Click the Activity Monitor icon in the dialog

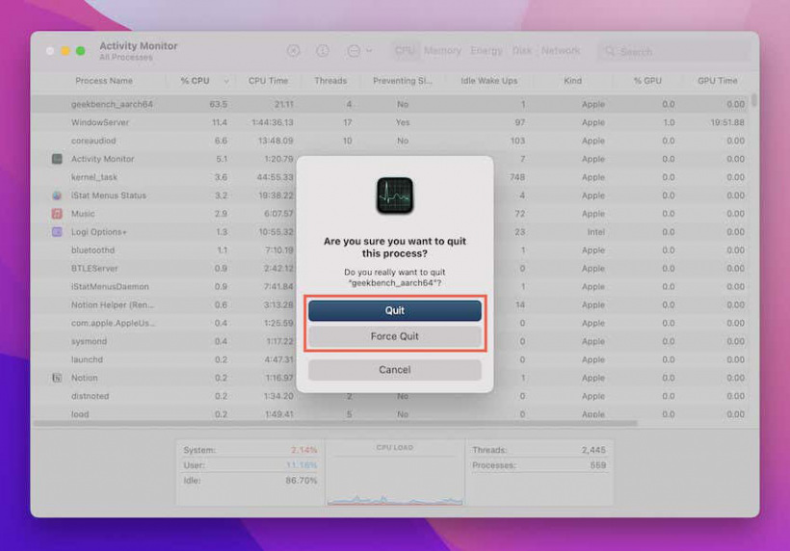[395, 196]
